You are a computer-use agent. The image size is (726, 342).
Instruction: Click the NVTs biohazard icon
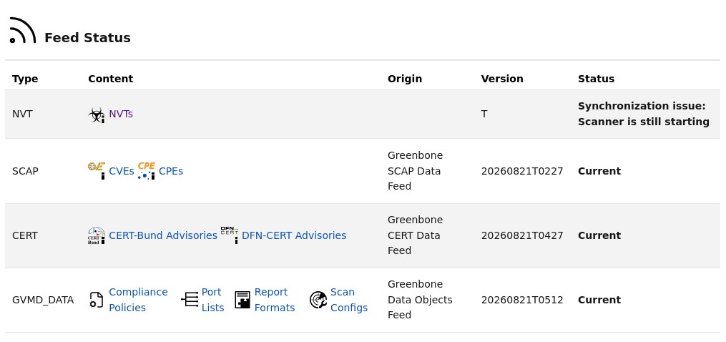click(x=97, y=114)
